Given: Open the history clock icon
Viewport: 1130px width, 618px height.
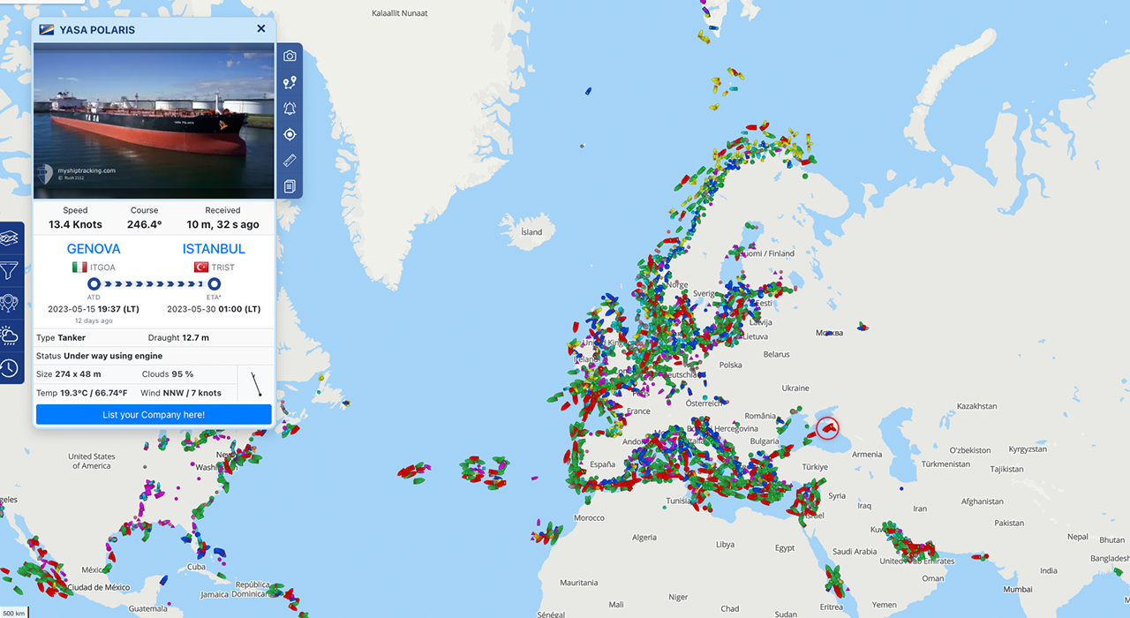Looking at the screenshot, I should [x=10, y=368].
